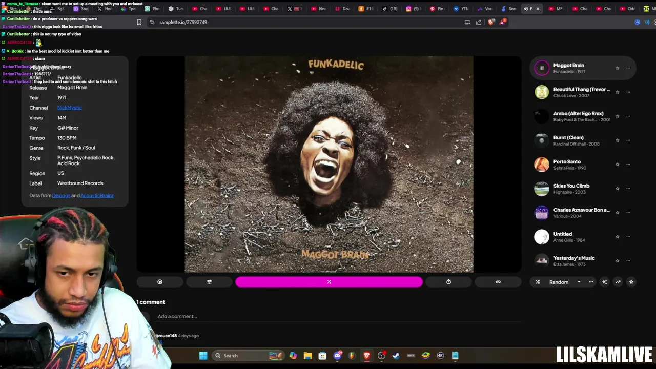Click the sparkle icon in playlist toolbar
This screenshot has width=656, height=369.
tap(604, 282)
